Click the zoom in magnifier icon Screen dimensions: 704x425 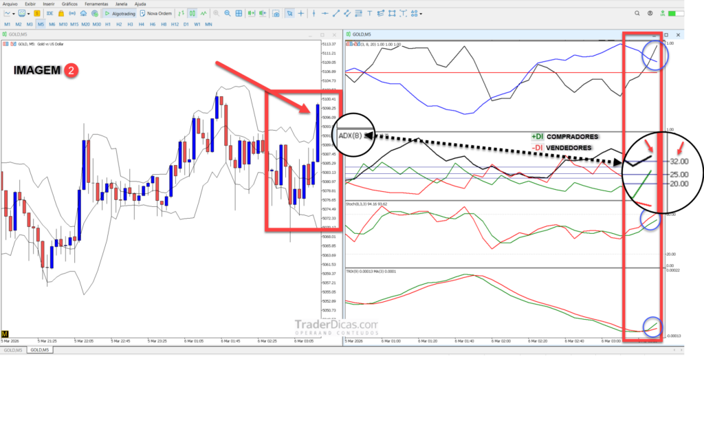click(x=216, y=13)
